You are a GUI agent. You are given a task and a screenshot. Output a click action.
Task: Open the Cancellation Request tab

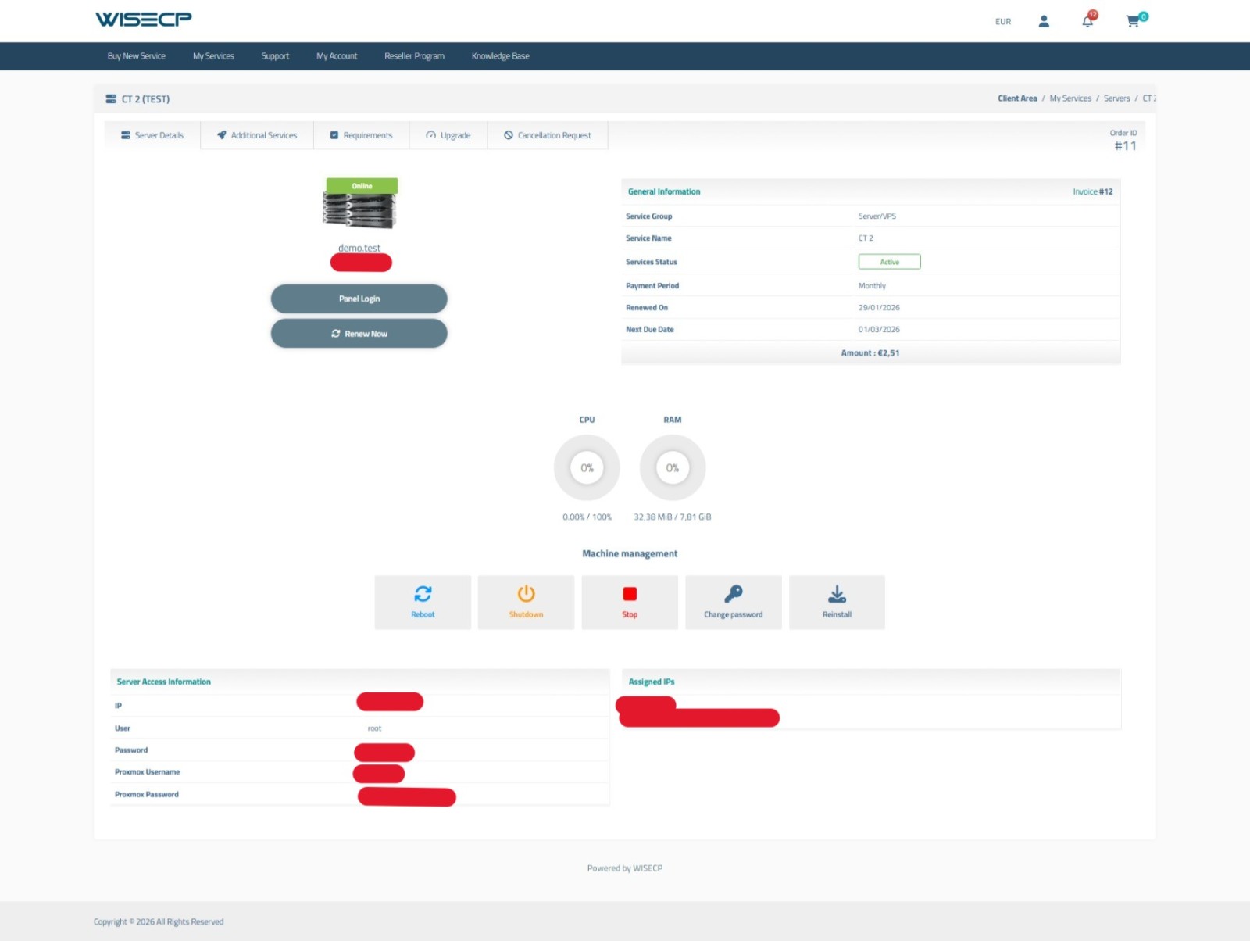[548, 135]
